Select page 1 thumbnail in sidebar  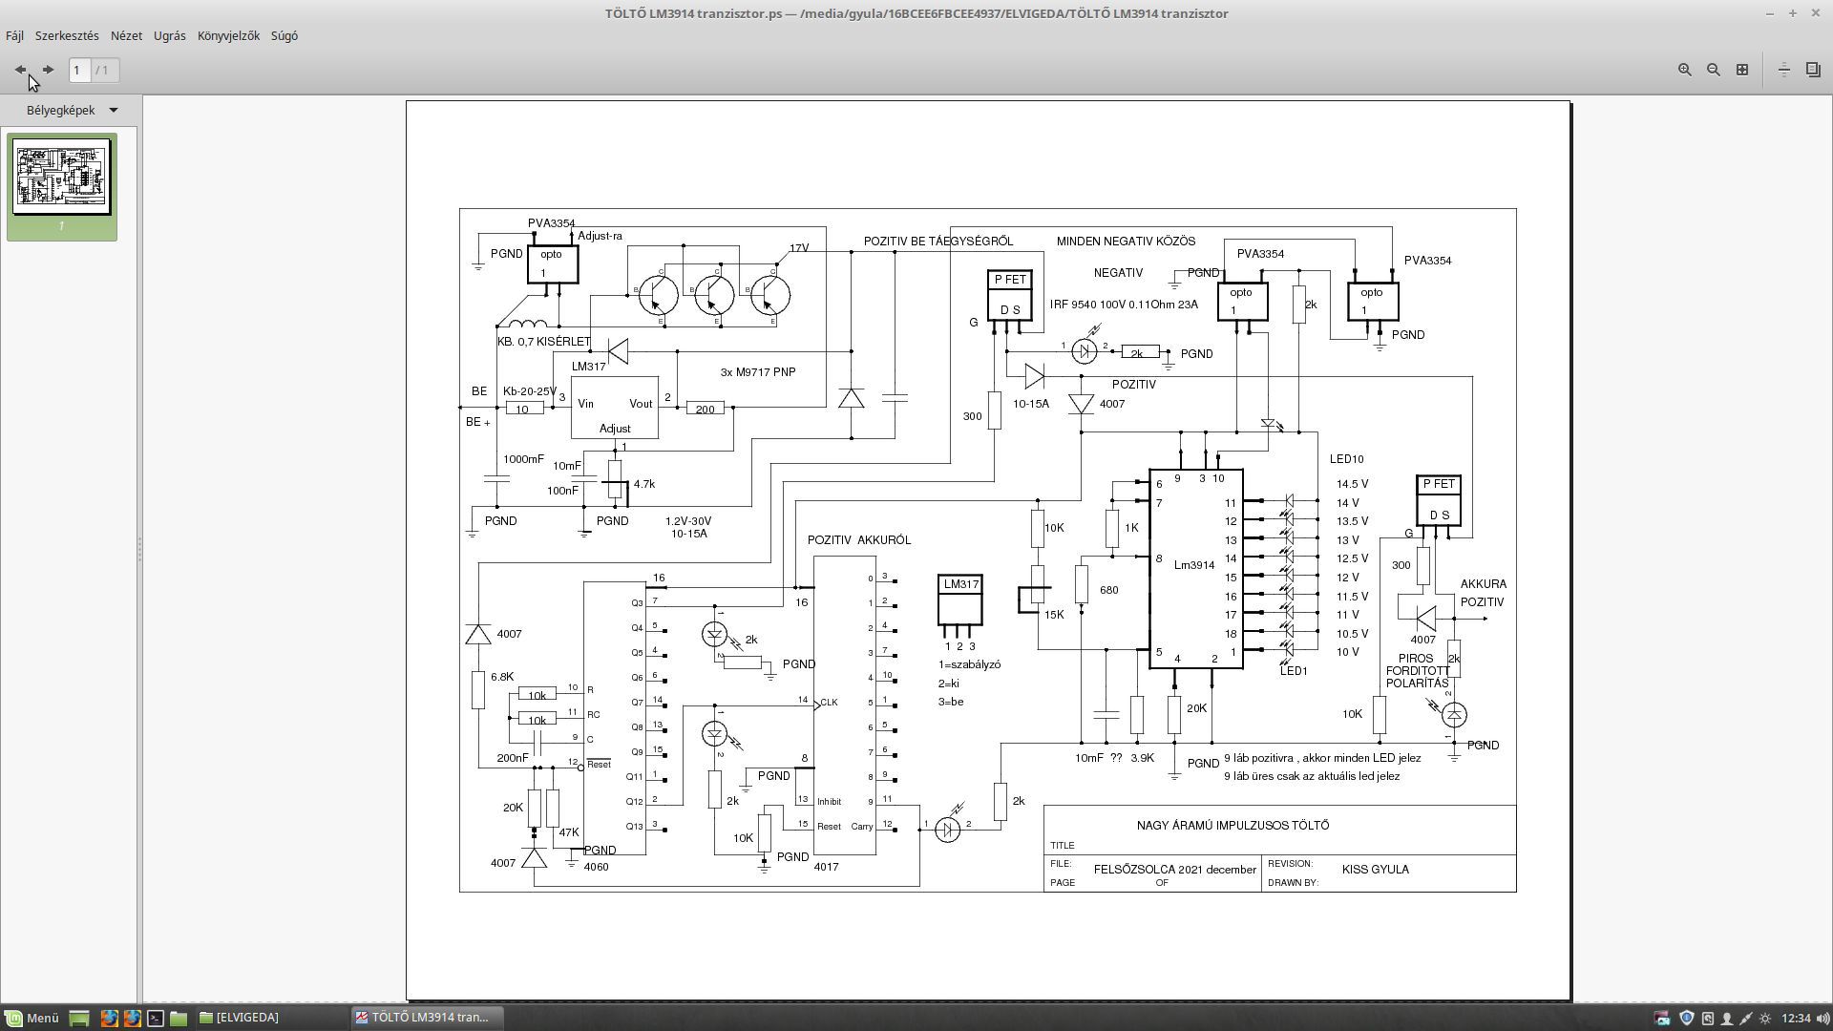click(x=62, y=179)
